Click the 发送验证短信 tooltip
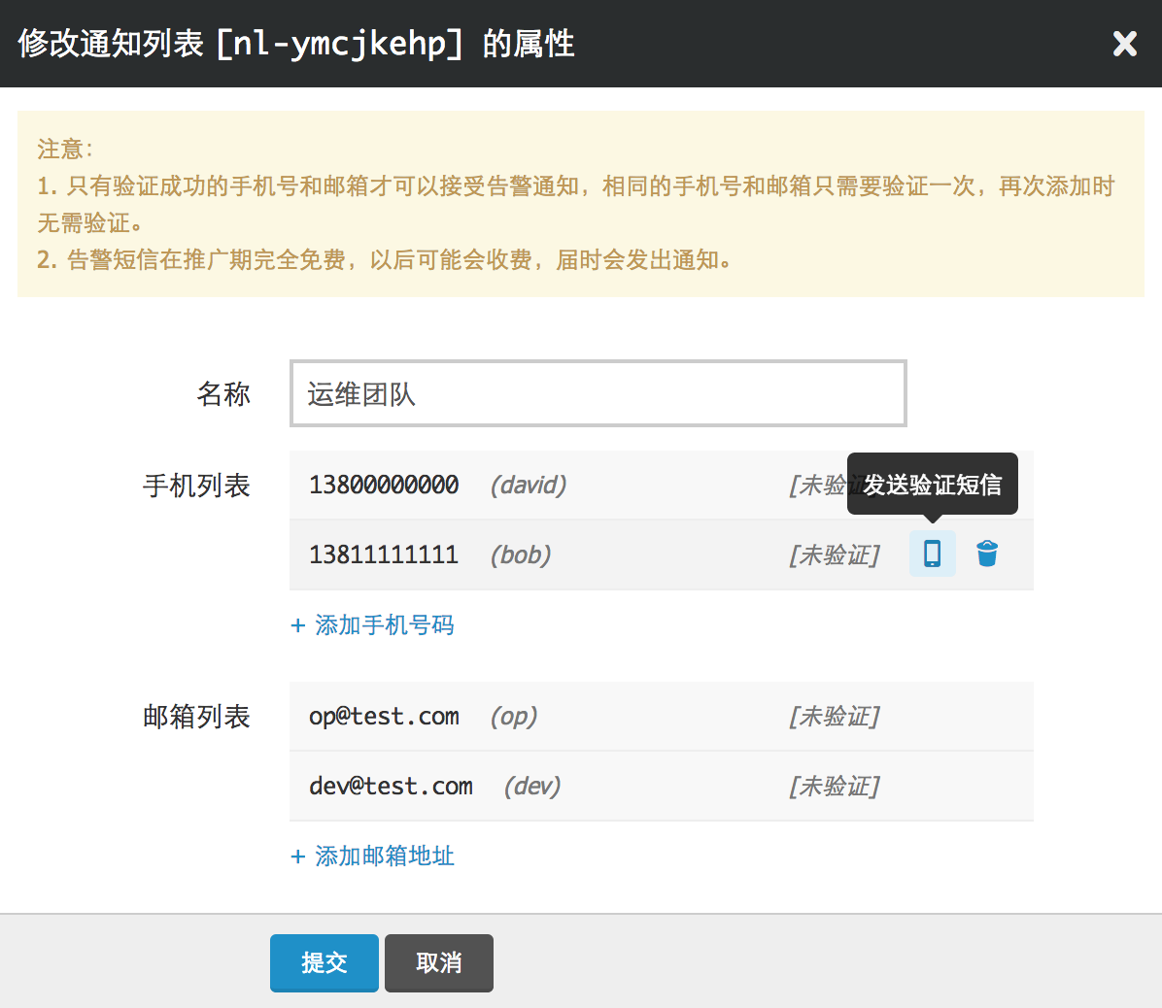This screenshot has width=1162, height=1008. point(932,484)
